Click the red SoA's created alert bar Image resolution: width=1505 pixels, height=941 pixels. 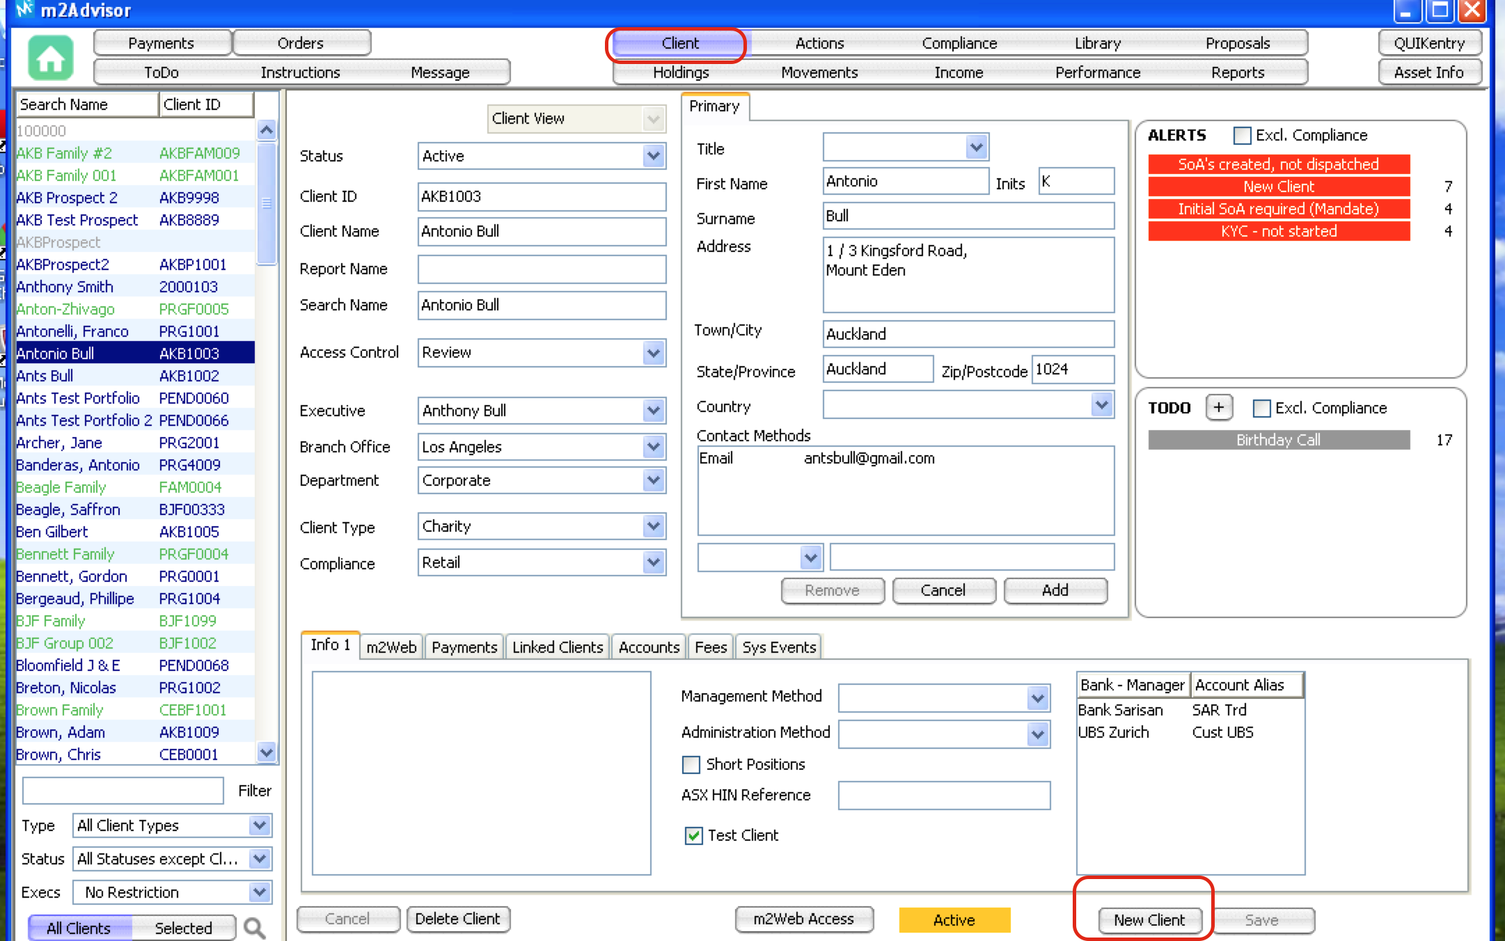pyautogui.click(x=1278, y=164)
